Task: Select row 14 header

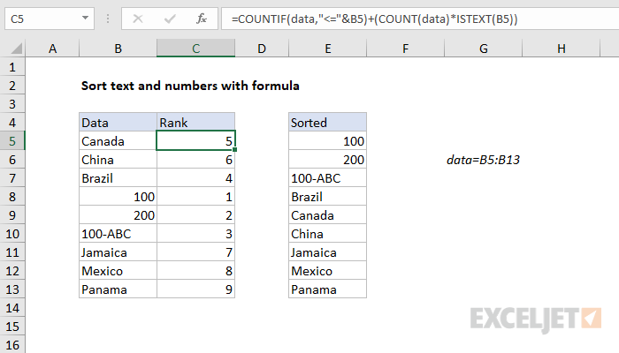Action: pyautogui.click(x=12, y=308)
